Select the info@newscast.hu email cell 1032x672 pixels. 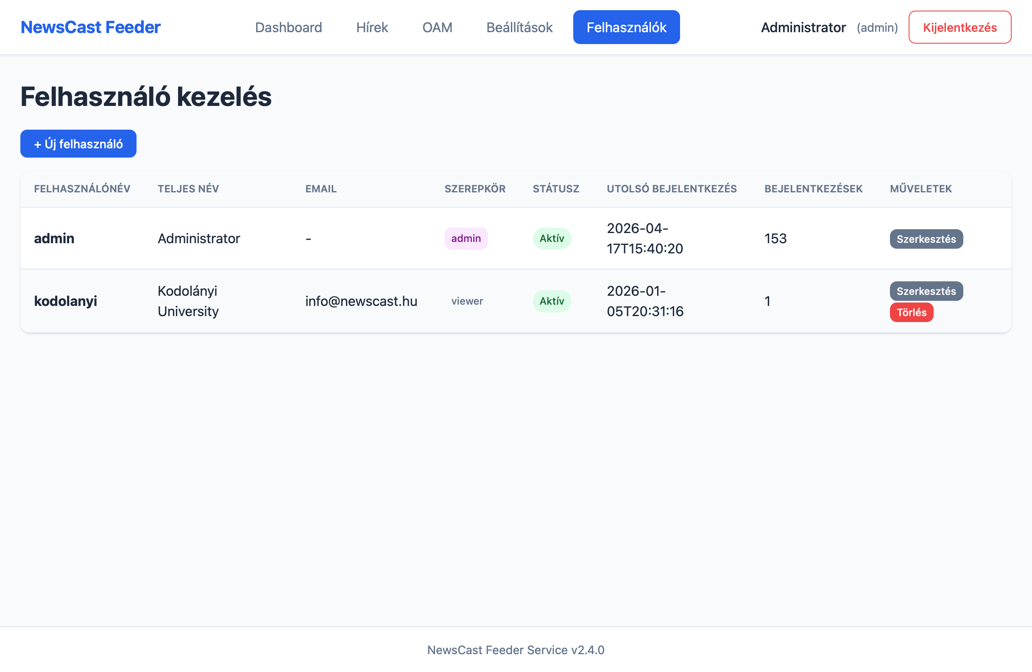click(x=361, y=301)
